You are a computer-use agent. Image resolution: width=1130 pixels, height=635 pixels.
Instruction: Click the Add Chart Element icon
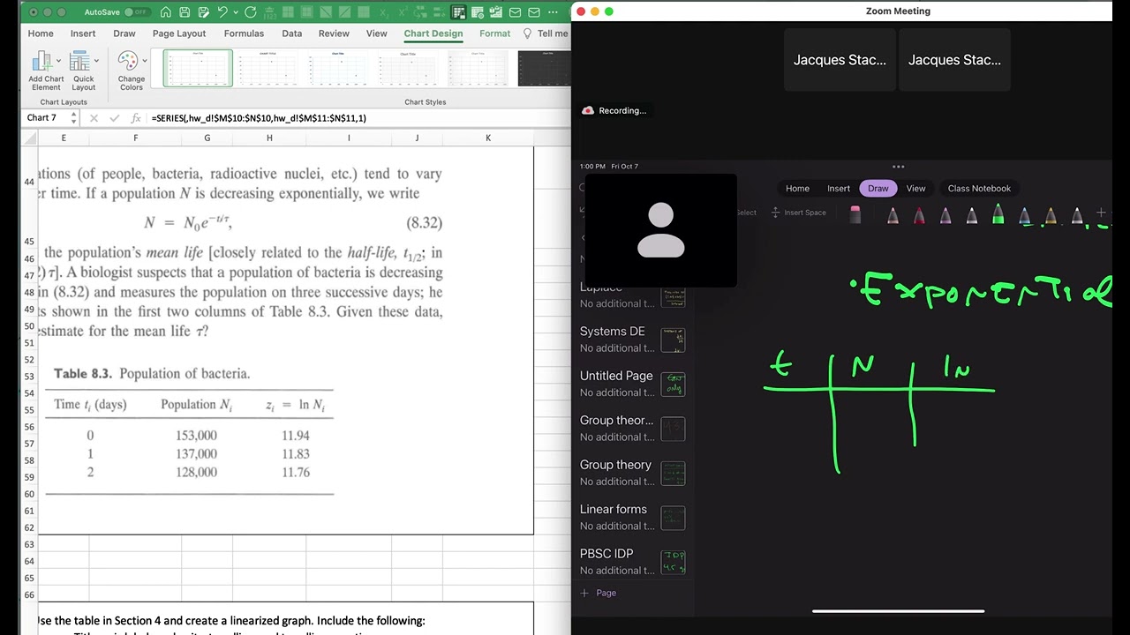(41, 62)
